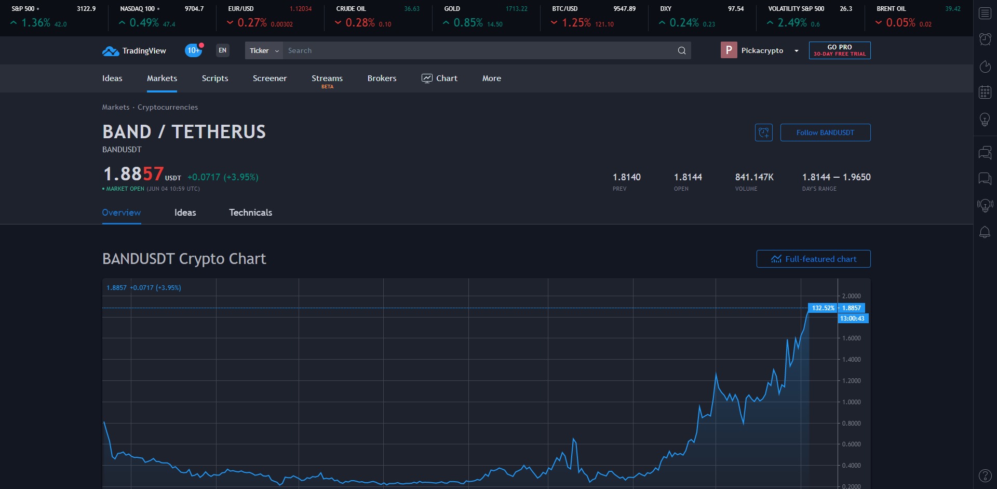Click the 132.52% change label on chart
997x489 pixels.
pos(823,308)
